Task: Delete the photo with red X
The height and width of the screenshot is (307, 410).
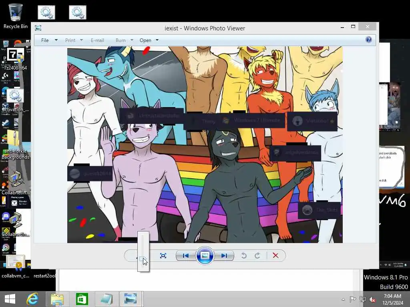Action: click(x=275, y=255)
